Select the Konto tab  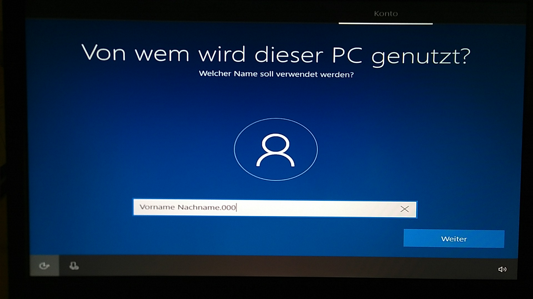(x=386, y=14)
